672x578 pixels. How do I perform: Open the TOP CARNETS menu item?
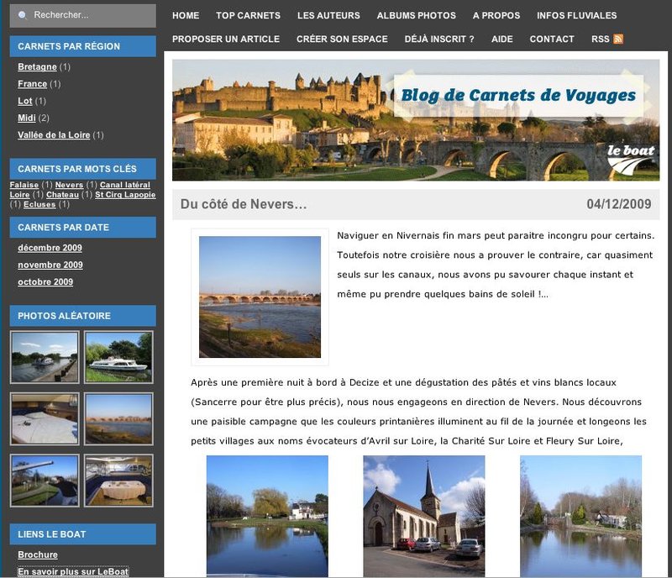(248, 15)
